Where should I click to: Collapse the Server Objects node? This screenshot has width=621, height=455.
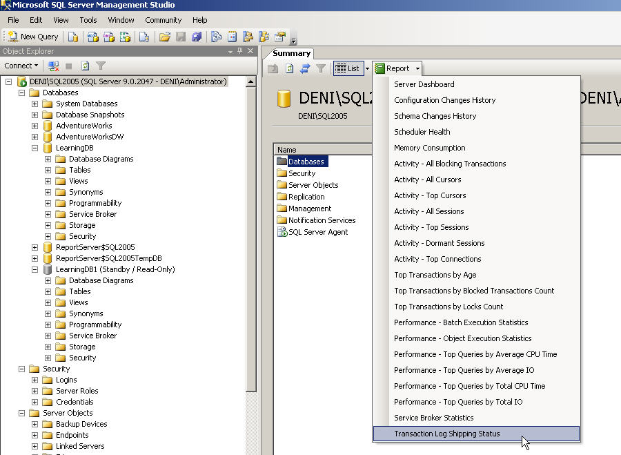(22, 414)
